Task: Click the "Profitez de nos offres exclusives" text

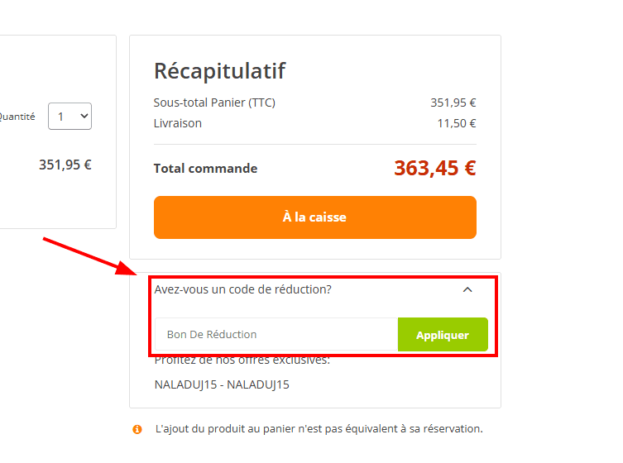Action: coord(242,361)
